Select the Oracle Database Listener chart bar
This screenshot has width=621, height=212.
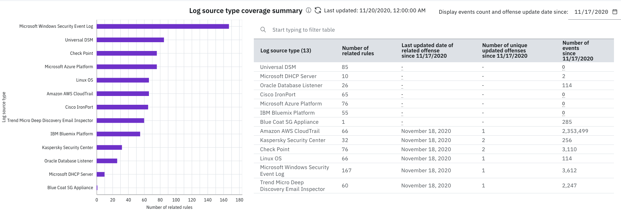point(107,161)
